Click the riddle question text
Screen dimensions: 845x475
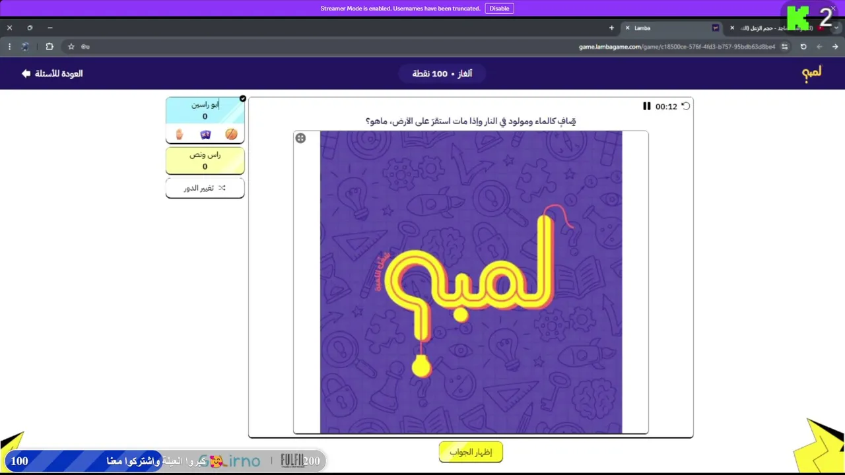coord(471,121)
